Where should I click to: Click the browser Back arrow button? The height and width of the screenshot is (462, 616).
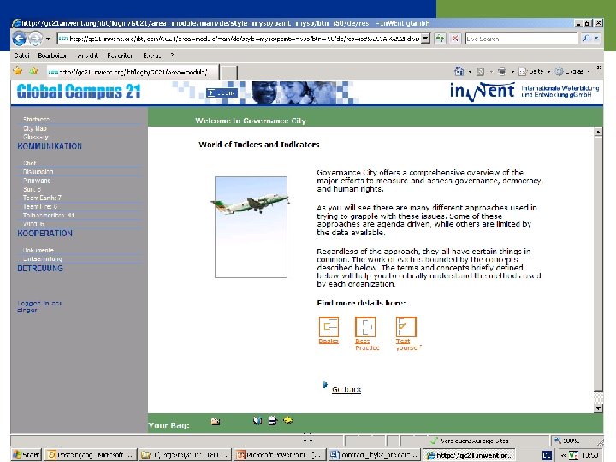tap(19, 38)
